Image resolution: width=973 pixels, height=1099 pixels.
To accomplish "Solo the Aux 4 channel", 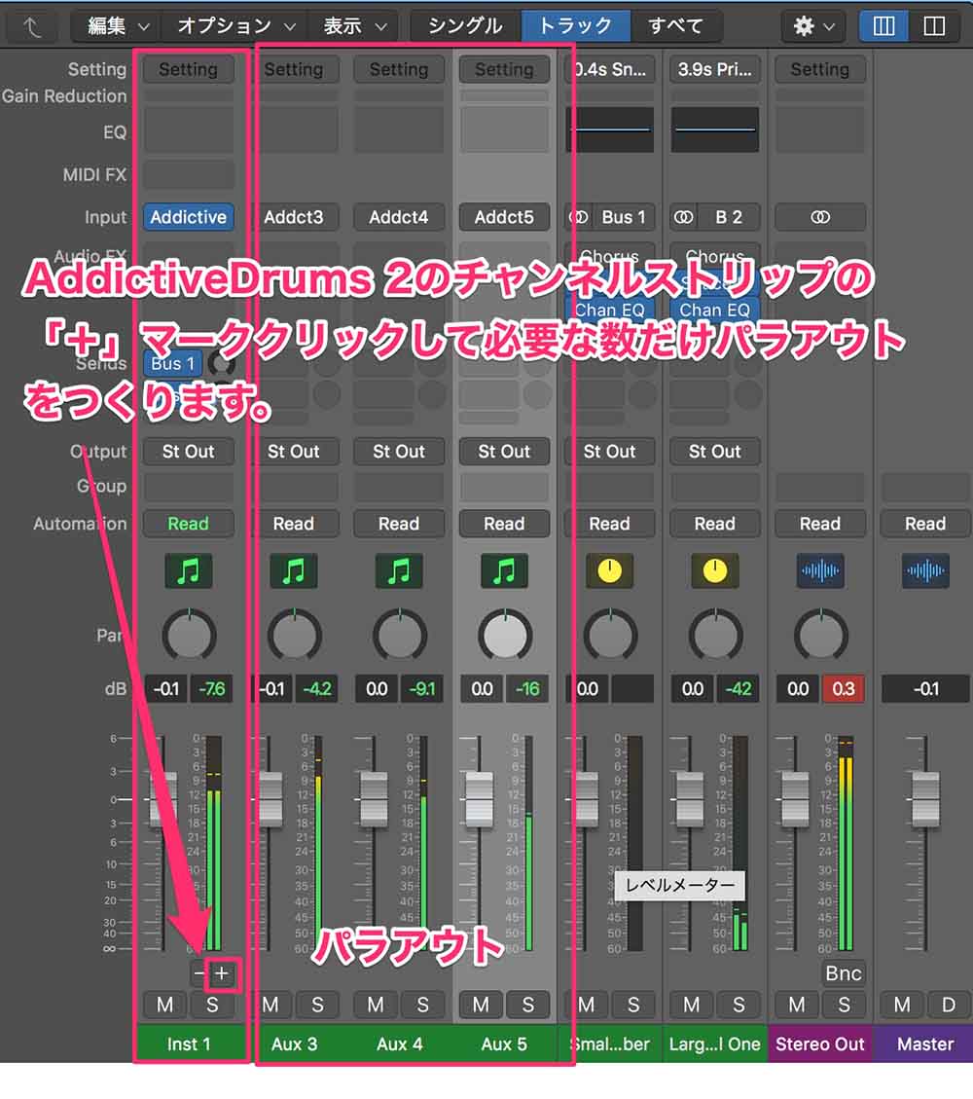I will pos(422,1006).
